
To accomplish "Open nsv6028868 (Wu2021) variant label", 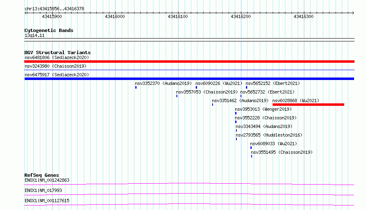I will (x=296, y=100).
